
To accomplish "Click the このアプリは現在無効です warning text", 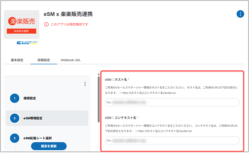I will coord(69,24).
